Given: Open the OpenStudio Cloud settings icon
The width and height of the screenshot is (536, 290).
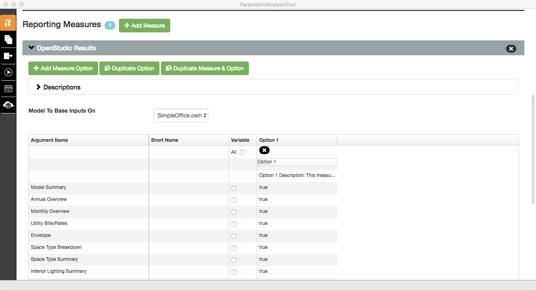Looking at the screenshot, I should click(8, 105).
